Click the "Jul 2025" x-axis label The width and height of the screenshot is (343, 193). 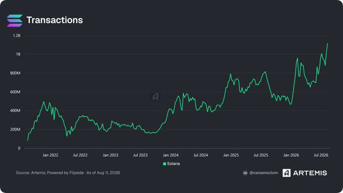click(261, 155)
